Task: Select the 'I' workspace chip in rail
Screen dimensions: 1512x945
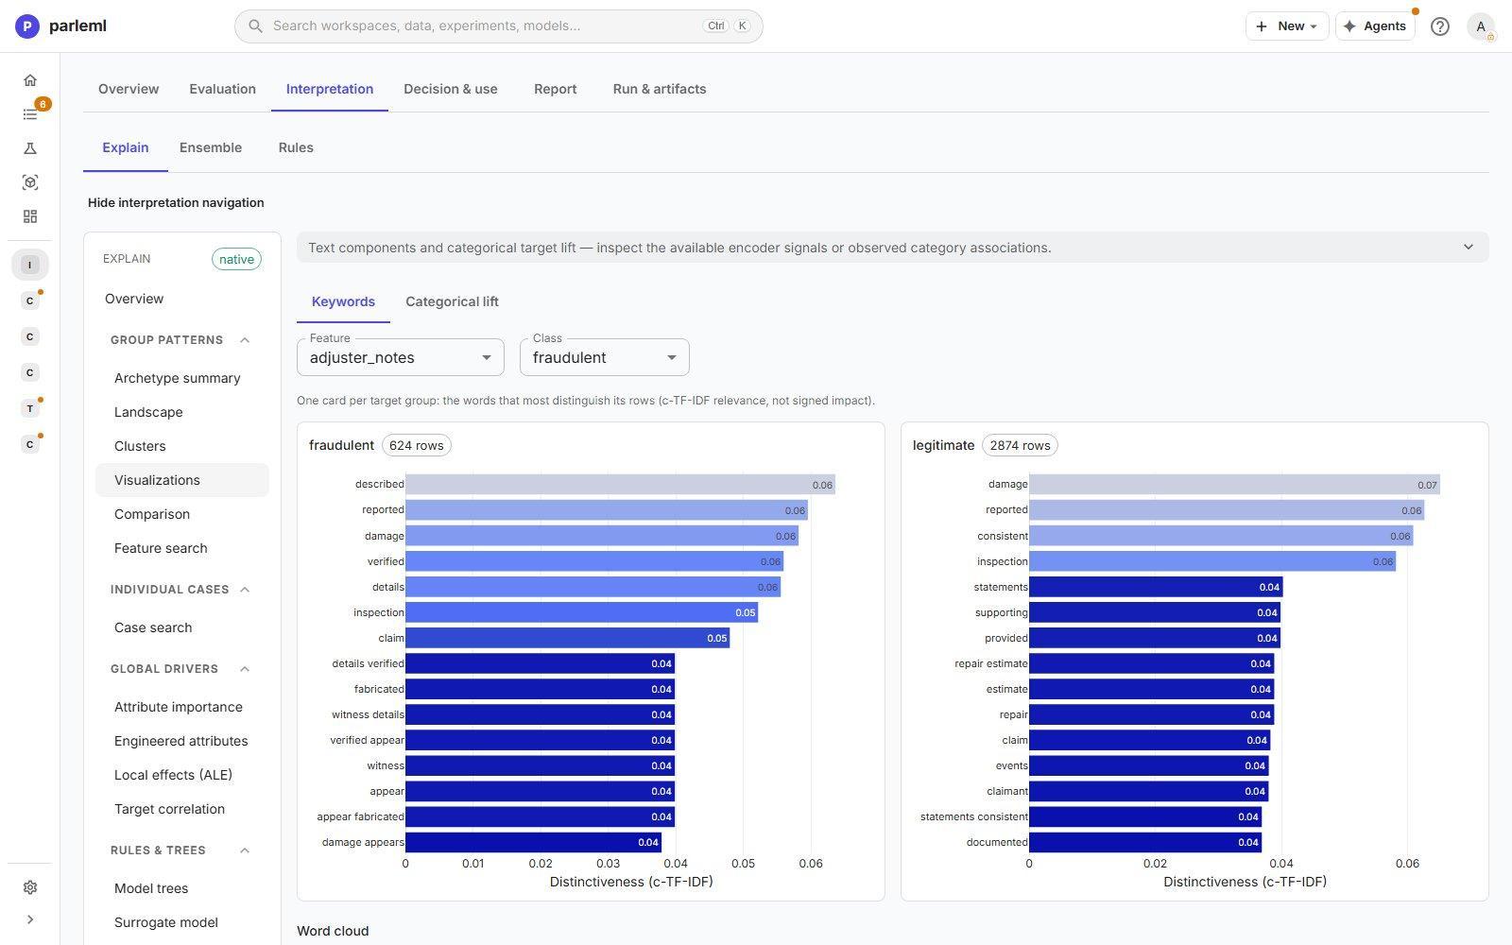Action: point(30,265)
